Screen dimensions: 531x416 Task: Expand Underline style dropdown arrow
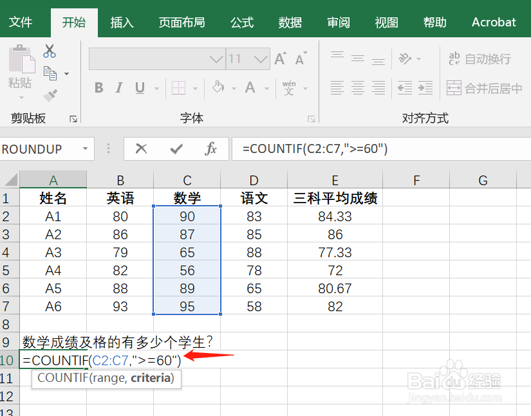pyautogui.click(x=156, y=89)
